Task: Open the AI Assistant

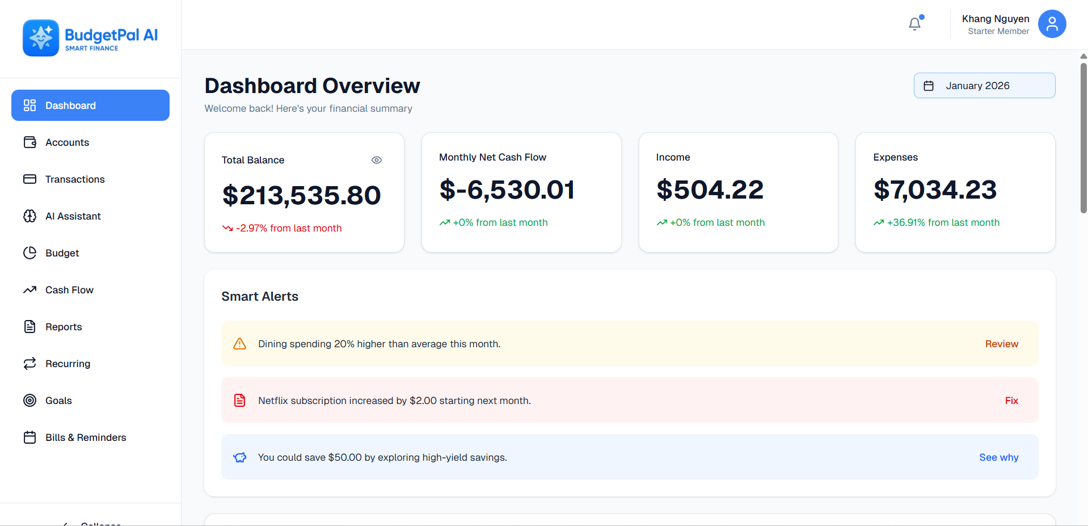Action: [29, 216]
